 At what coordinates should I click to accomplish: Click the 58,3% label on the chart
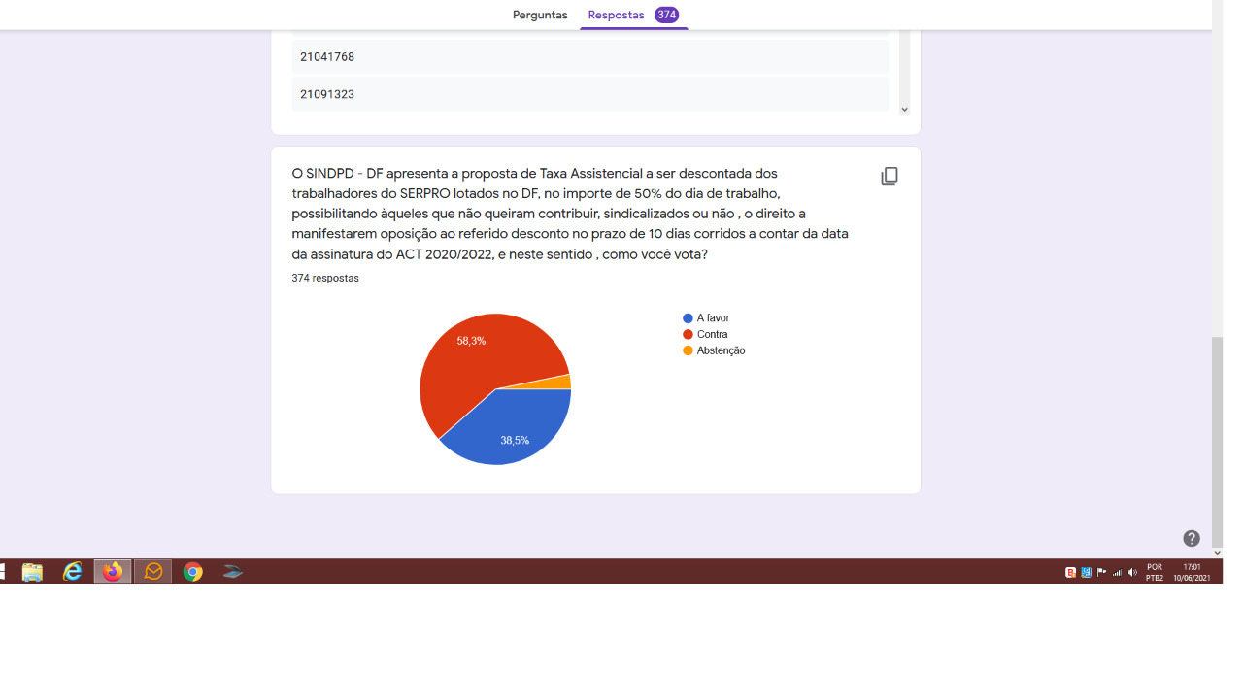pyautogui.click(x=471, y=342)
